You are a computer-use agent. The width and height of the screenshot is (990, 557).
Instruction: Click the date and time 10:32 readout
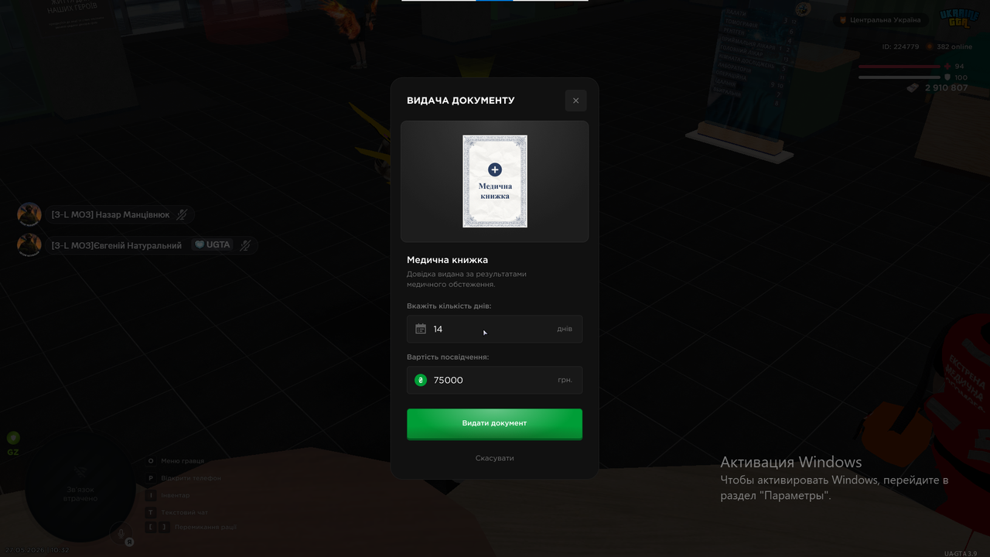point(37,550)
